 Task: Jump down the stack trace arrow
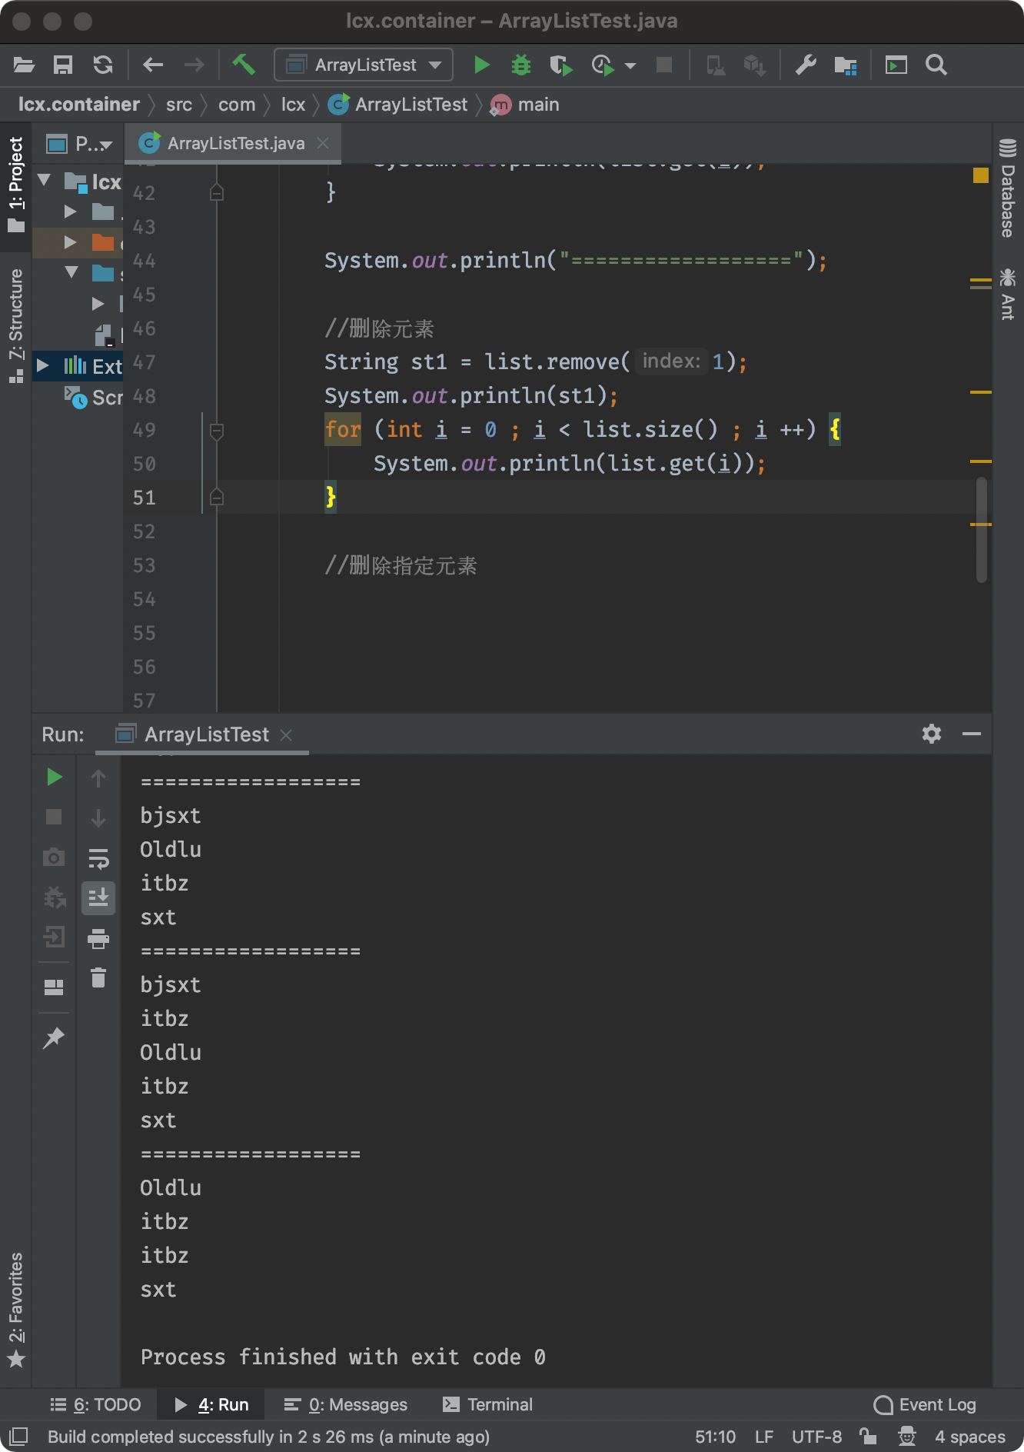coord(98,818)
